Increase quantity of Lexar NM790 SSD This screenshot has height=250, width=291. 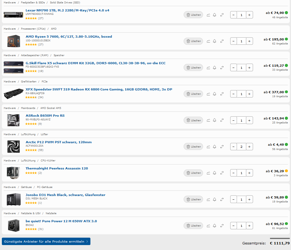249,15
